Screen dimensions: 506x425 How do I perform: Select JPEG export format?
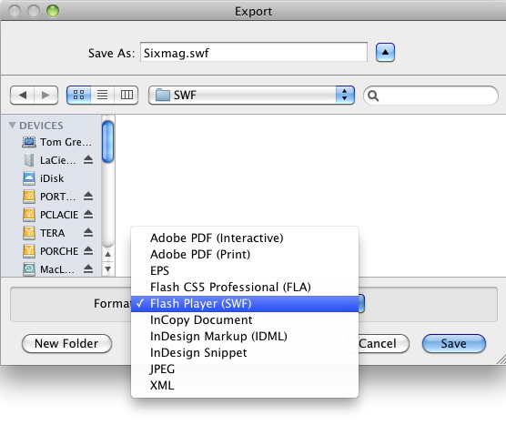click(x=162, y=369)
